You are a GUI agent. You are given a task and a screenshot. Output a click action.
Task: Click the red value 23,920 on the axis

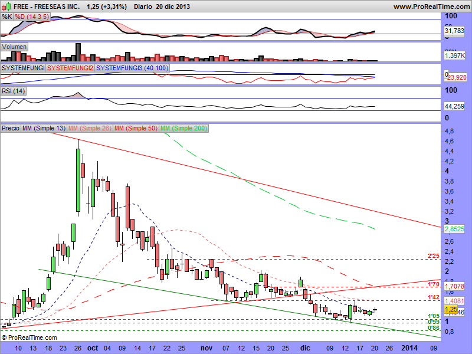(x=457, y=77)
